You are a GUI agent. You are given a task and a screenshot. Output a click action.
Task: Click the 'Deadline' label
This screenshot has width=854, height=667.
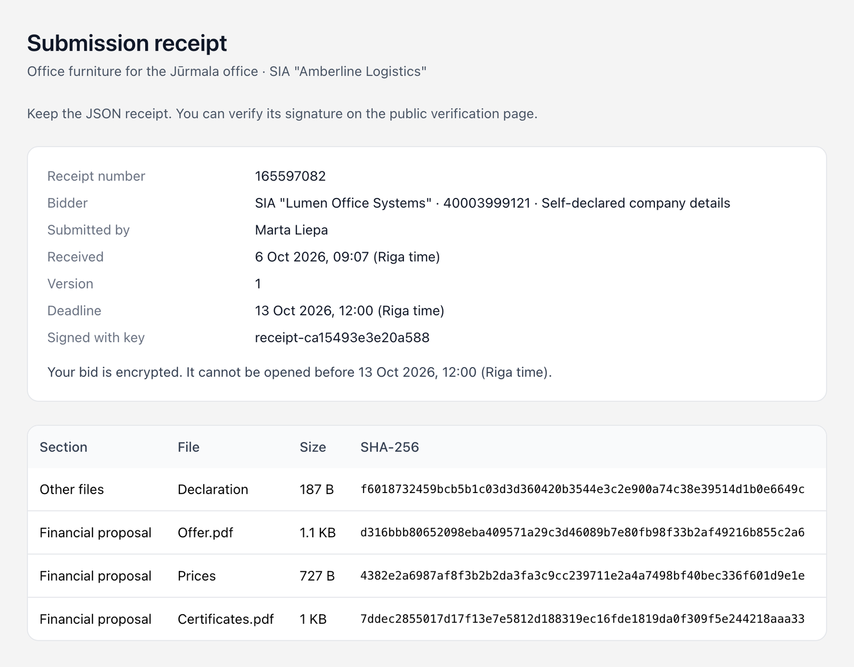74,311
